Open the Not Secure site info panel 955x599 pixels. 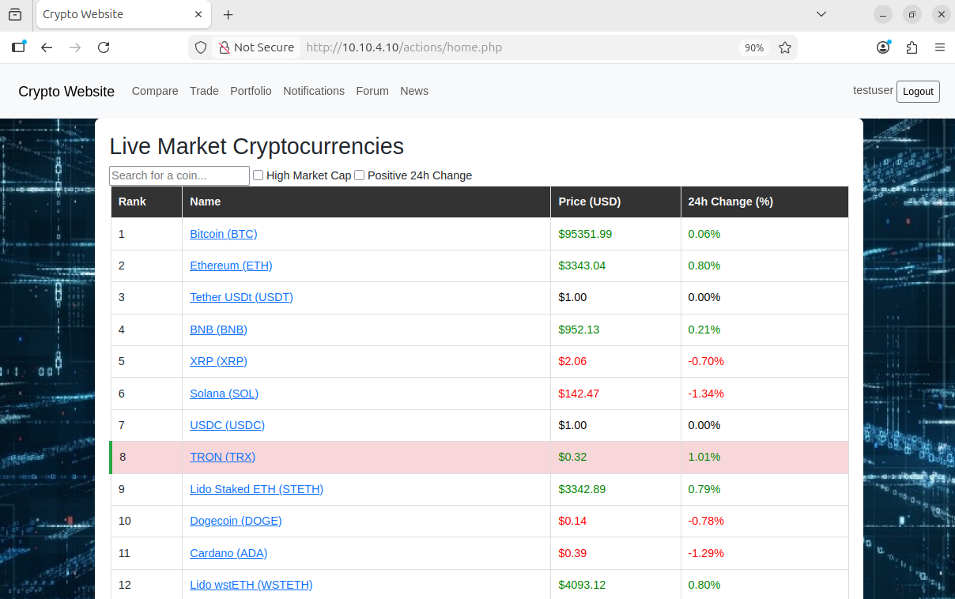pyautogui.click(x=255, y=47)
